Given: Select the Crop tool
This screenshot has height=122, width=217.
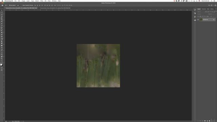Looking at the screenshot, I should click(x=2, y=19).
